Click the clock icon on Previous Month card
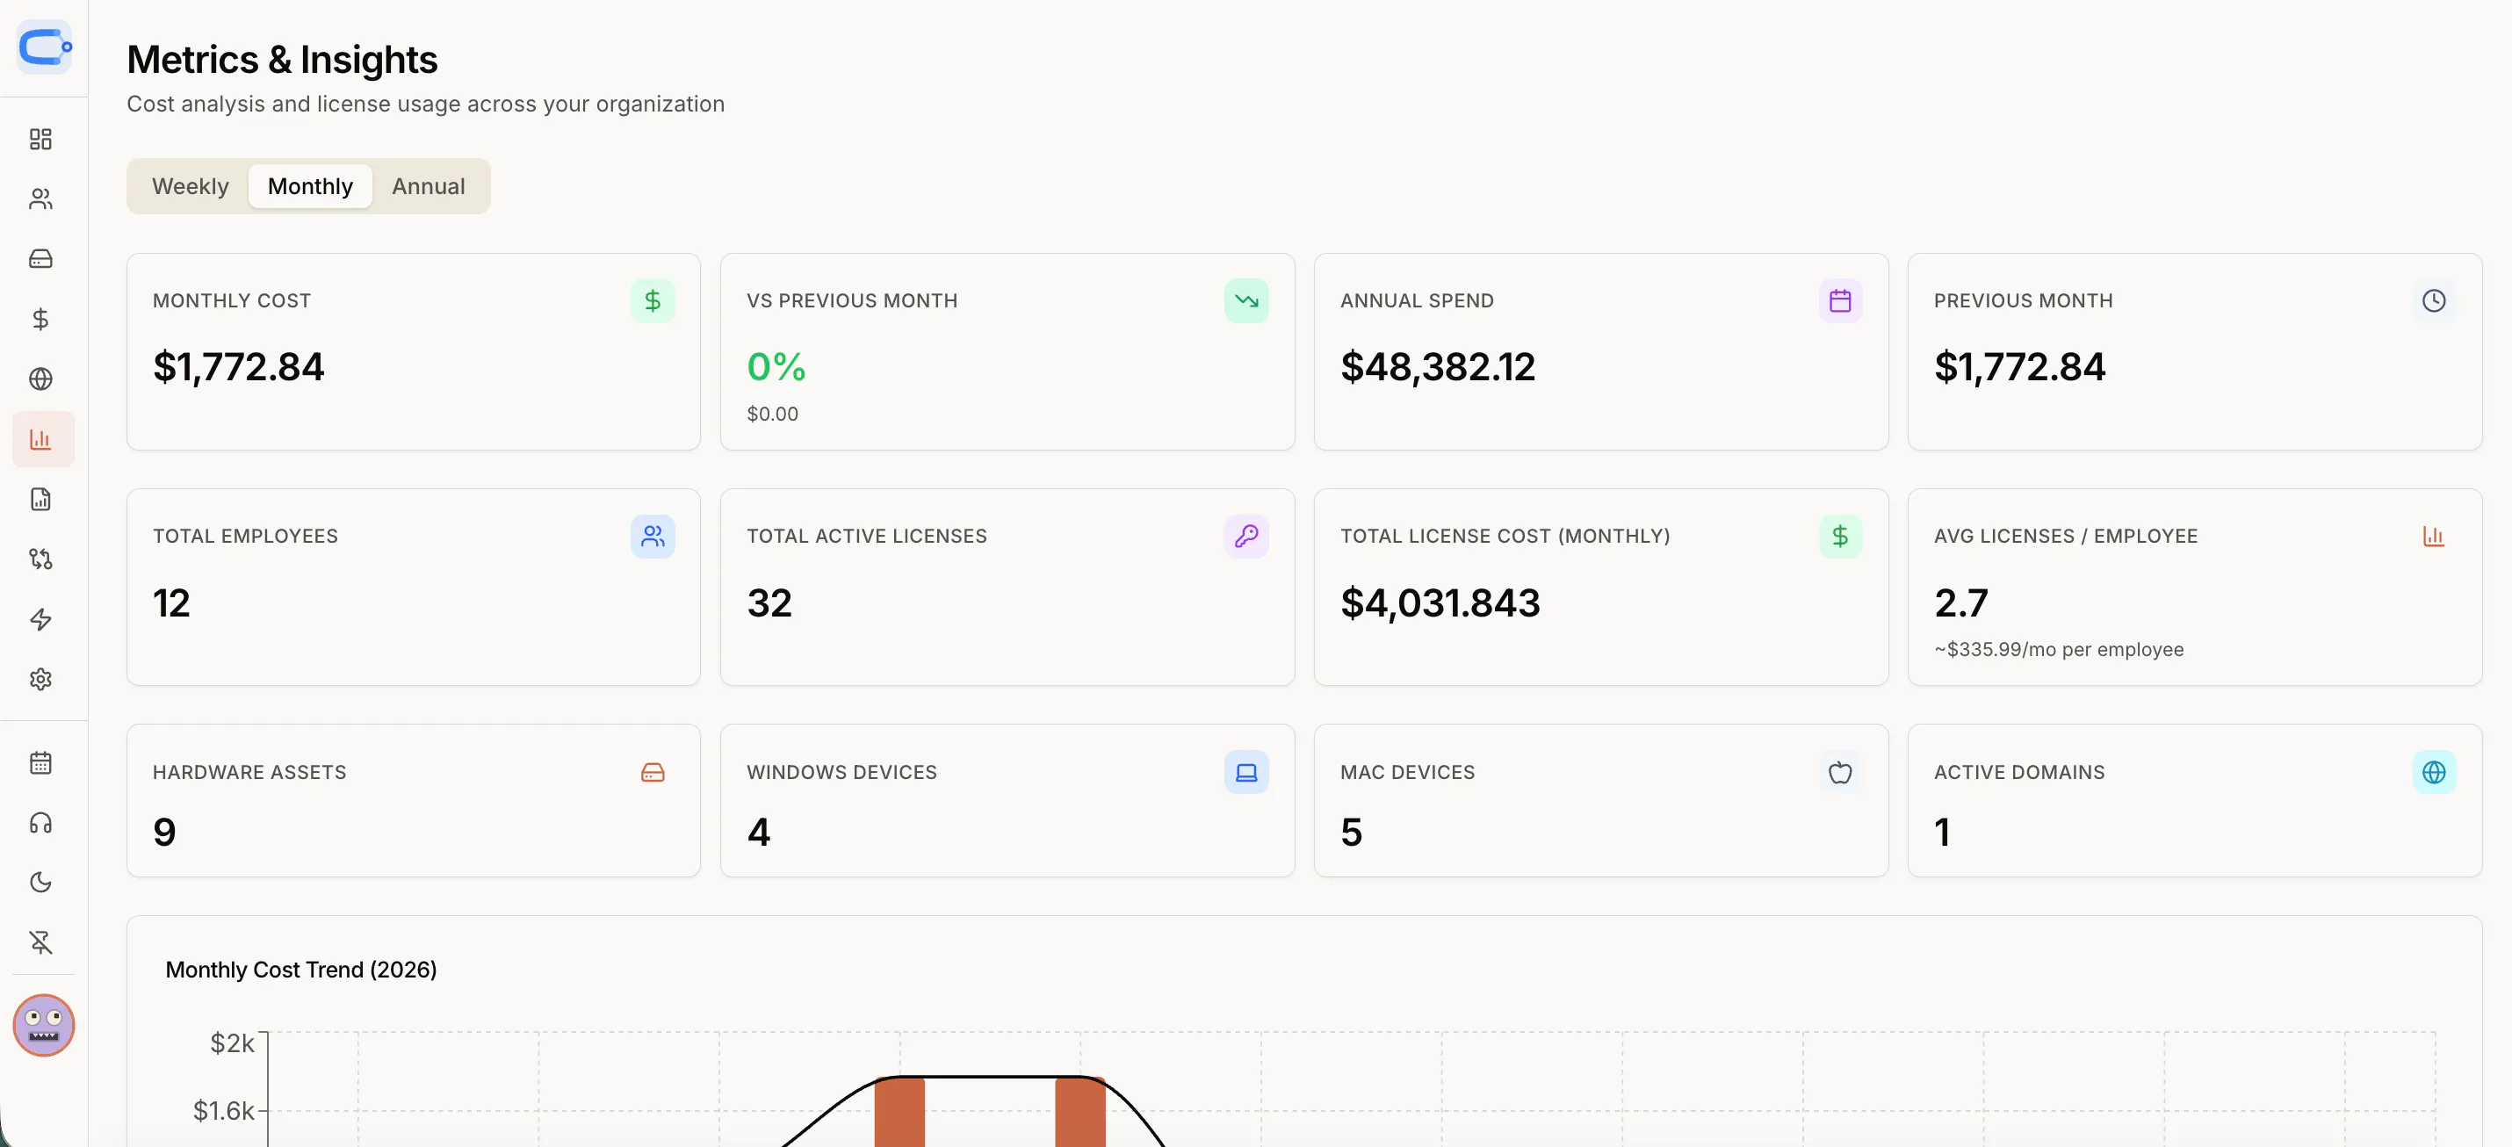2512x1147 pixels. (2434, 300)
